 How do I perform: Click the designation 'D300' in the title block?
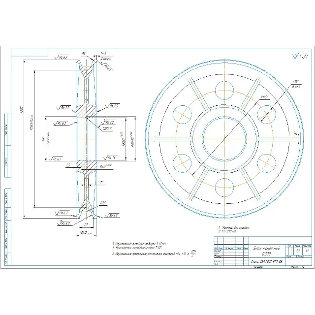[266, 254]
